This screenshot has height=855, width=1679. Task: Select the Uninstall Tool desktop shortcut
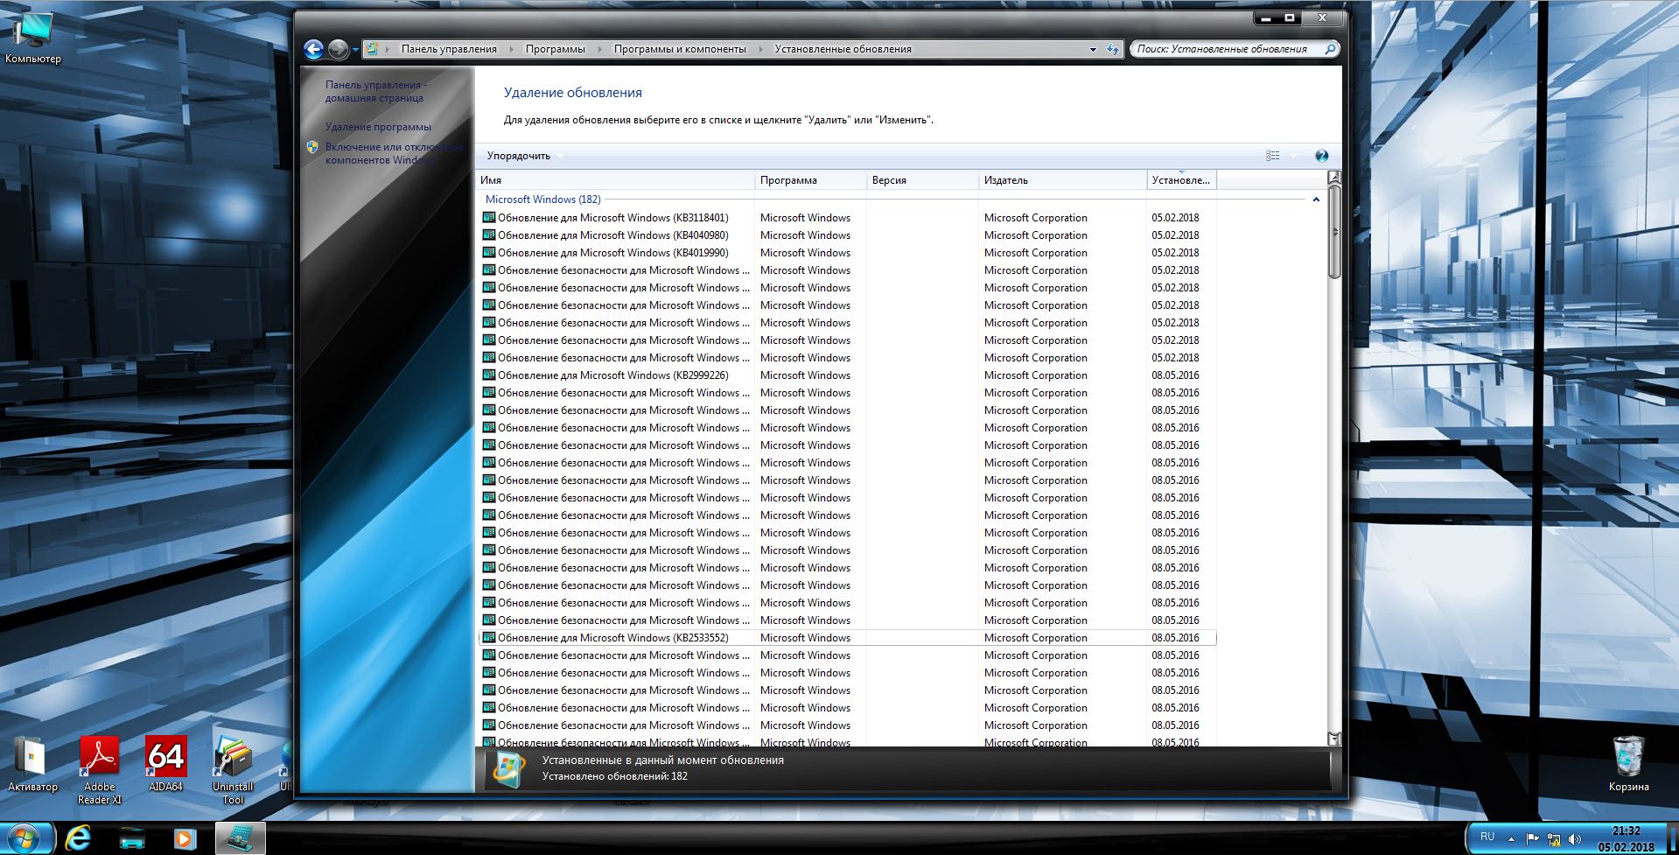click(233, 769)
